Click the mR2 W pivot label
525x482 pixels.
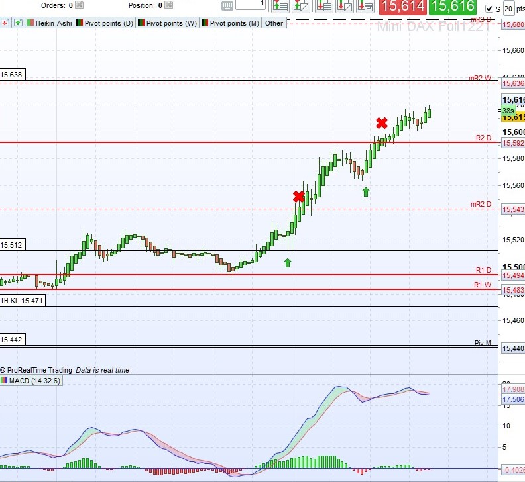point(480,78)
